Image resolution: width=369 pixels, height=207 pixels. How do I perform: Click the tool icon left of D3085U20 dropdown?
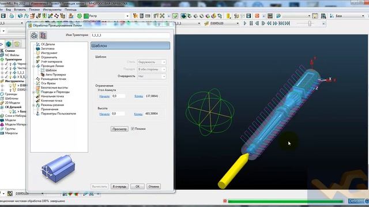(207, 23)
